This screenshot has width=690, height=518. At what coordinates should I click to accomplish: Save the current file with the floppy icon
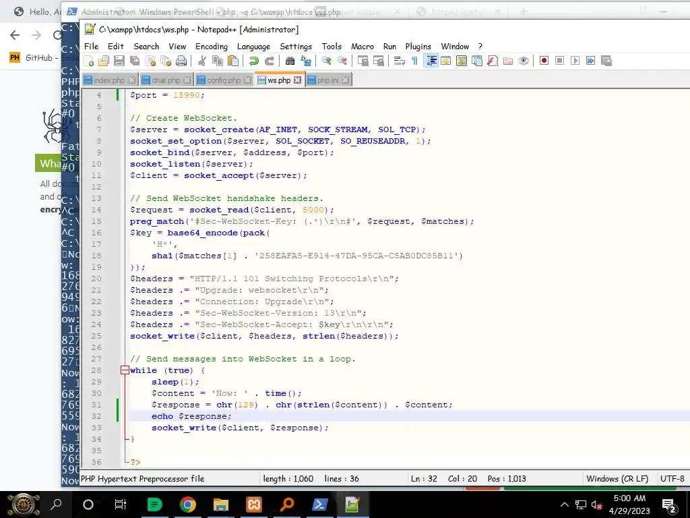[119, 61]
